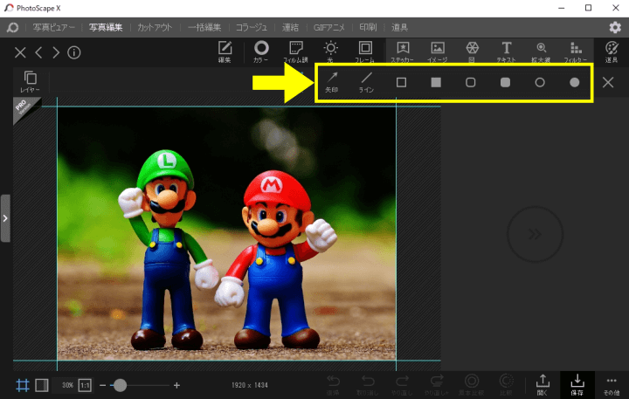This screenshot has width=629, height=399.
Task: Click the 開く (Open) button
Action: click(543, 385)
